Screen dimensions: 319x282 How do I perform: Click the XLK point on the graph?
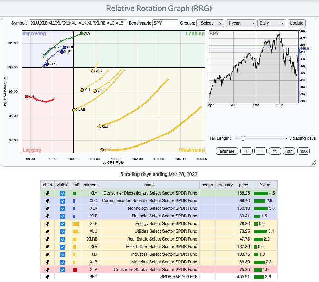click(x=65, y=47)
